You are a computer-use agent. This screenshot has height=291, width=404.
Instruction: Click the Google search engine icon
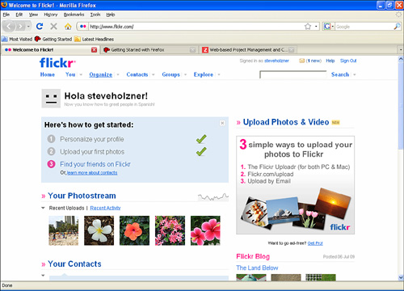tap(327, 27)
